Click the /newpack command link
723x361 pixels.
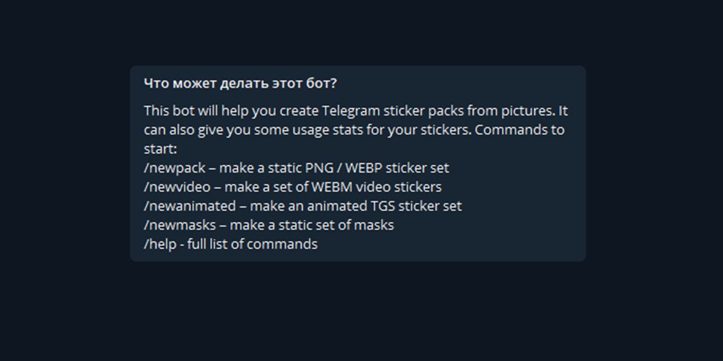pyautogui.click(x=174, y=168)
